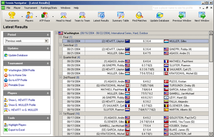Click the trophy icon beside Washington 2004 Profile
The image size is (214, 137).
6,70
